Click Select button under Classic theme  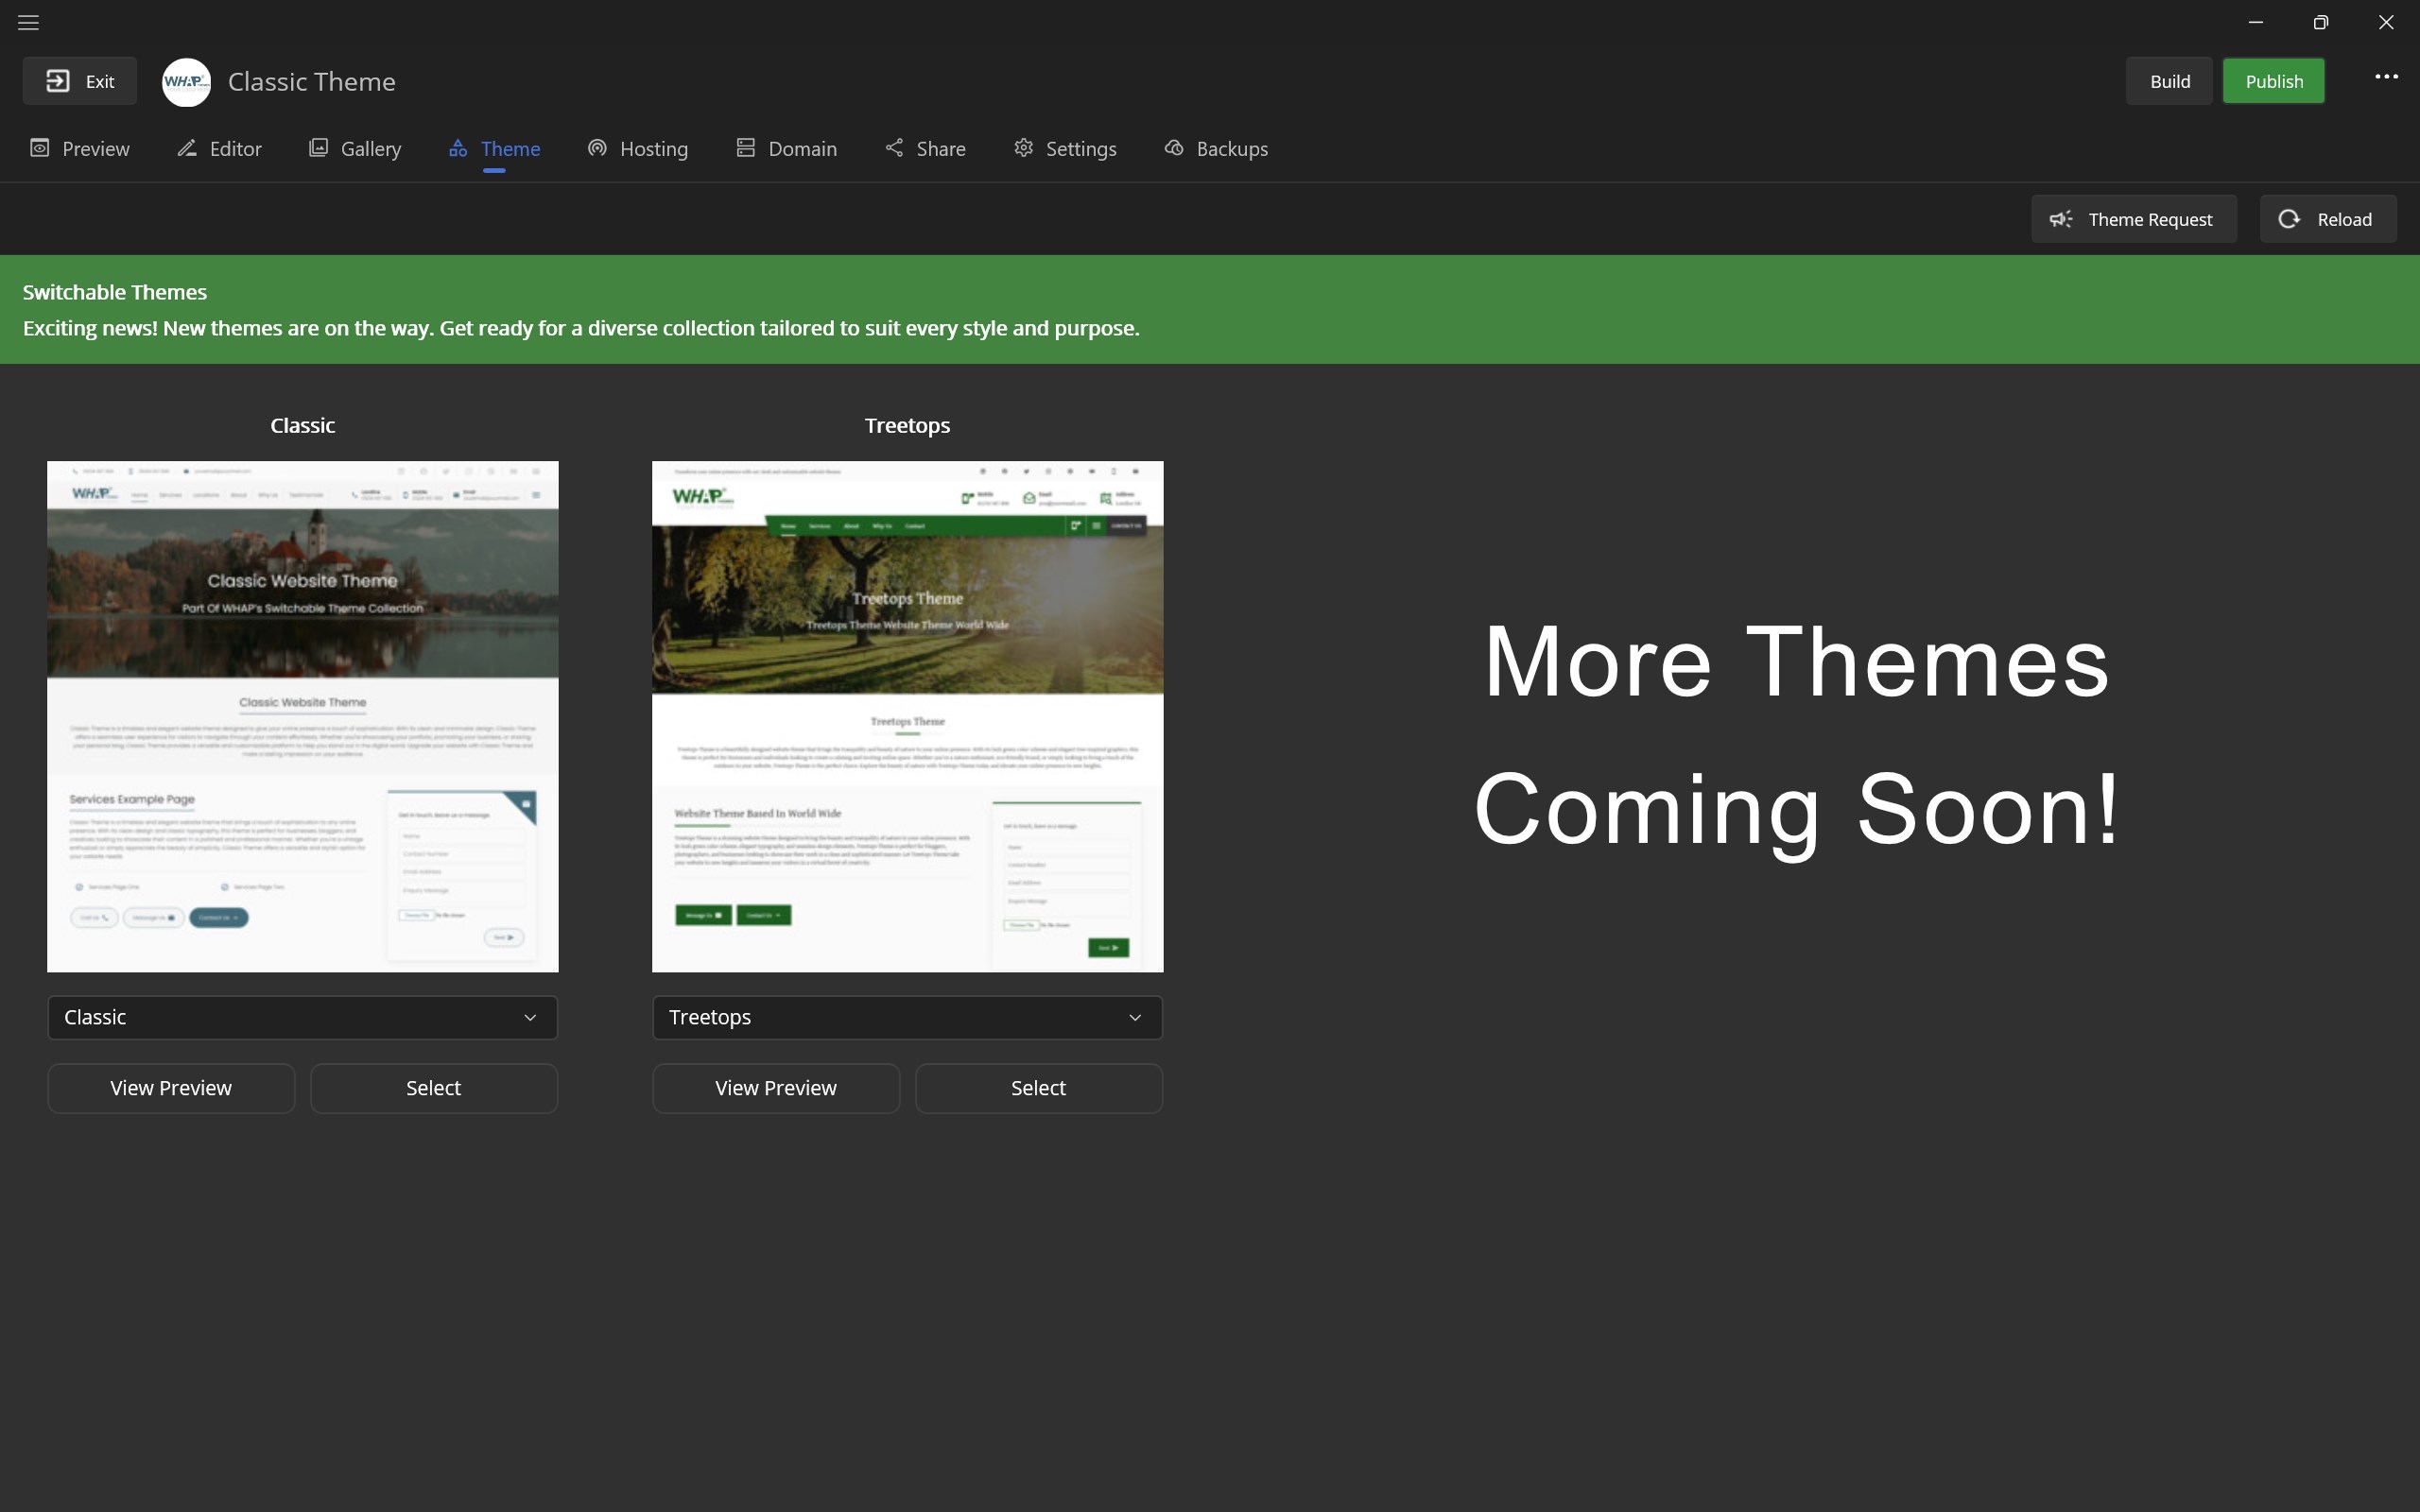(x=433, y=1088)
